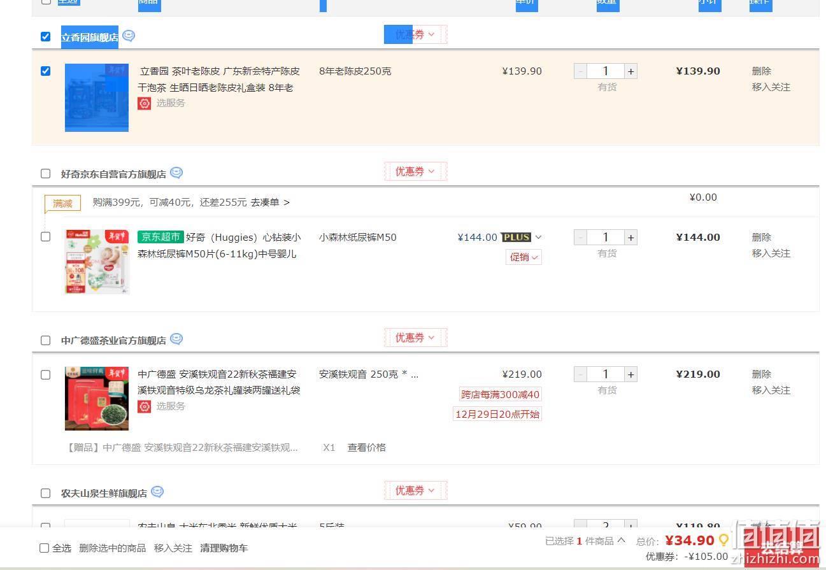Screen dimensions: 826x570
Task: Click 小森林纸尿裤M50 specification text
Action: (x=357, y=237)
